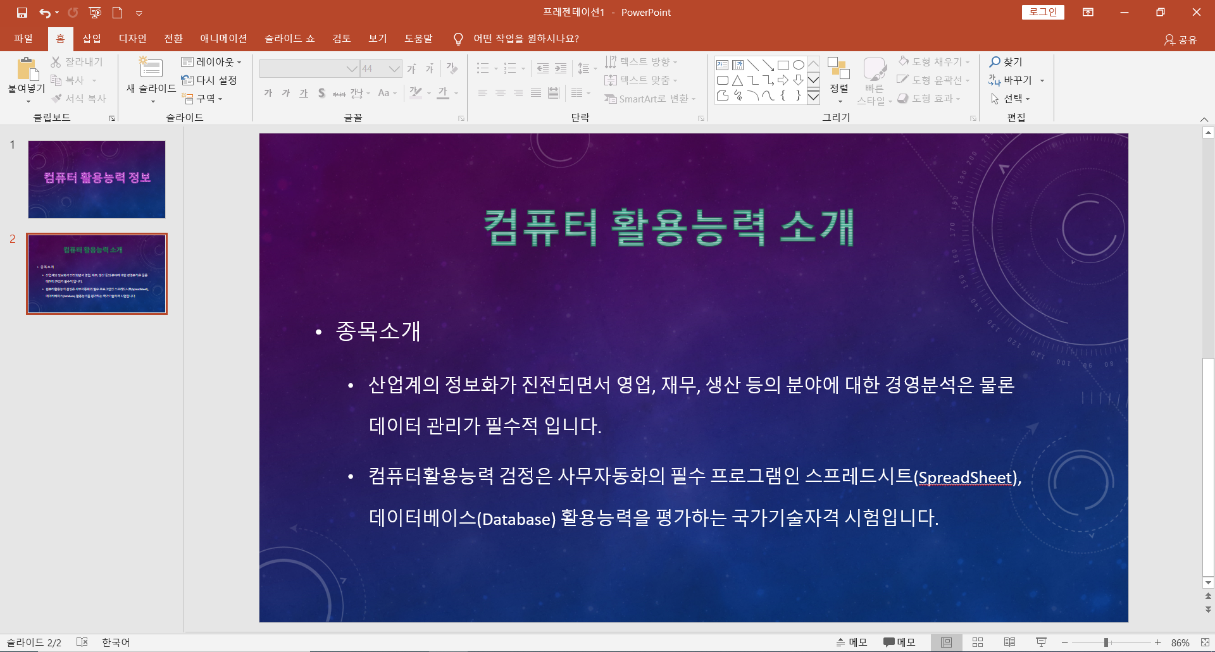Image resolution: width=1215 pixels, height=652 pixels.
Task: Click the clear all formatting eraser icon
Action: 452,68
